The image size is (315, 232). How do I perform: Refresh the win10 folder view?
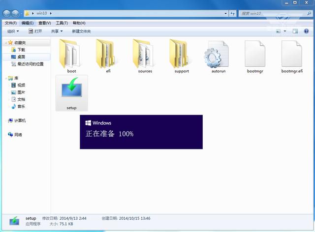[x=233, y=13]
